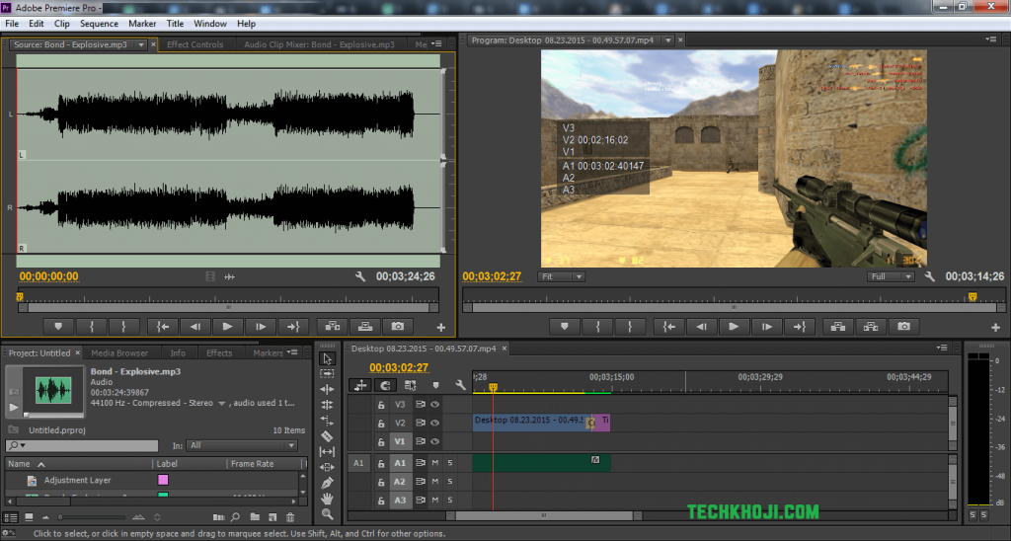Image resolution: width=1011 pixels, height=541 pixels.
Task: Switch to the Media Browser tab
Action: pos(119,352)
